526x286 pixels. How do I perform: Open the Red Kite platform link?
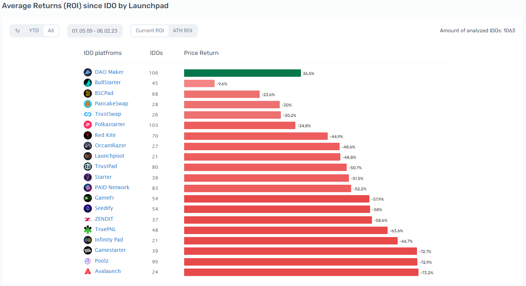tap(105, 135)
